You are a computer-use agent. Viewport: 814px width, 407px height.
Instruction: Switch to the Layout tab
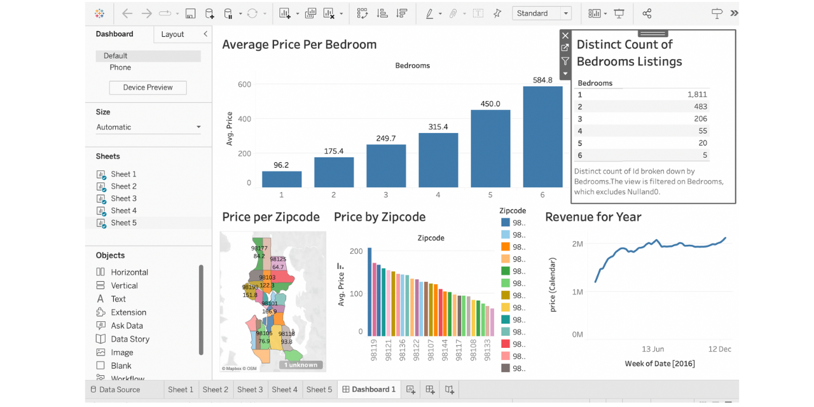point(172,34)
